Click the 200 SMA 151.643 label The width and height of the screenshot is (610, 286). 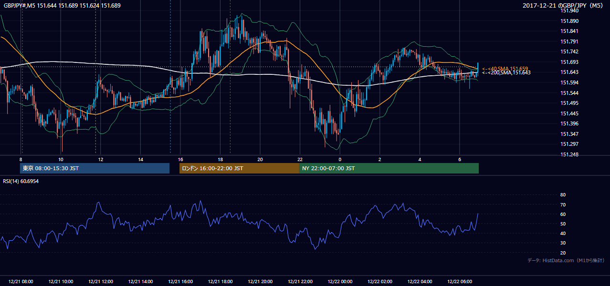tap(506, 72)
